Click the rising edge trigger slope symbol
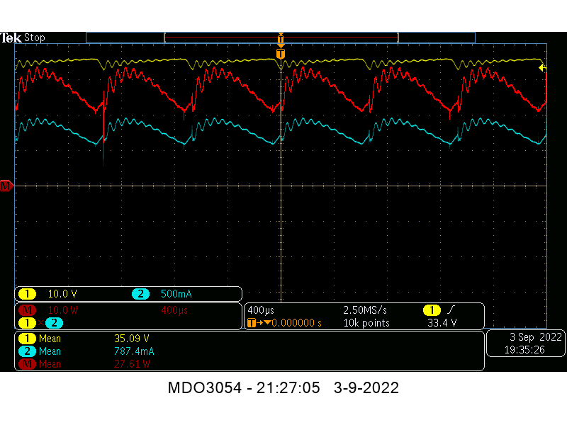 click(451, 310)
